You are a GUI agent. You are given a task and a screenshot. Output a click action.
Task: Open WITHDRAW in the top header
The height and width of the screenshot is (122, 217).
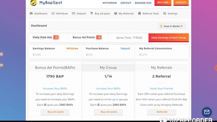pyautogui.click(x=110, y=3)
